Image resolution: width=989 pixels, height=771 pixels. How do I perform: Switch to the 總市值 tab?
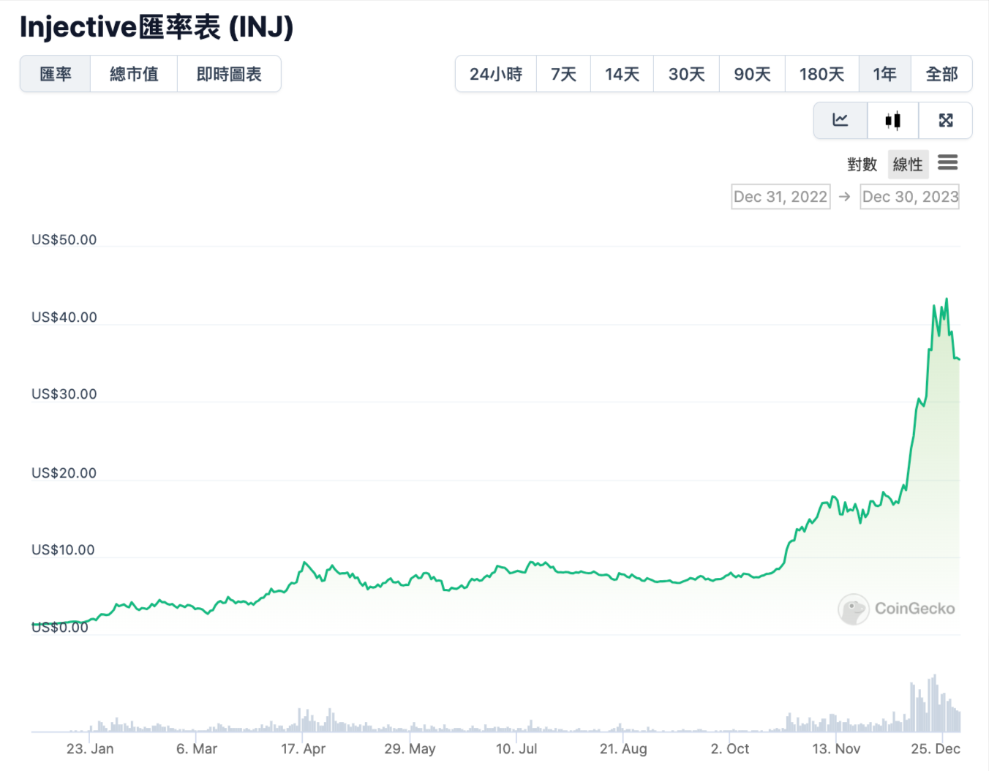point(134,73)
